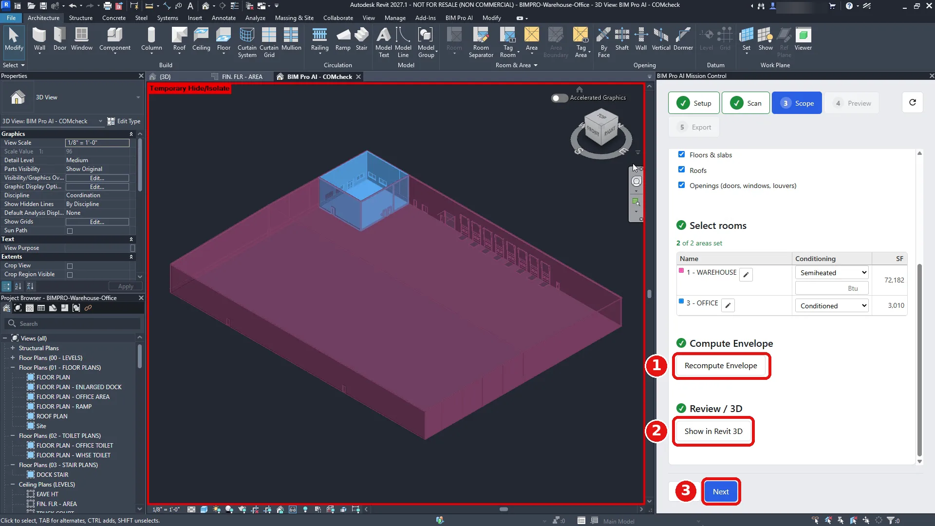
Task: Select the Shaft opening tool
Action: click(622, 39)
